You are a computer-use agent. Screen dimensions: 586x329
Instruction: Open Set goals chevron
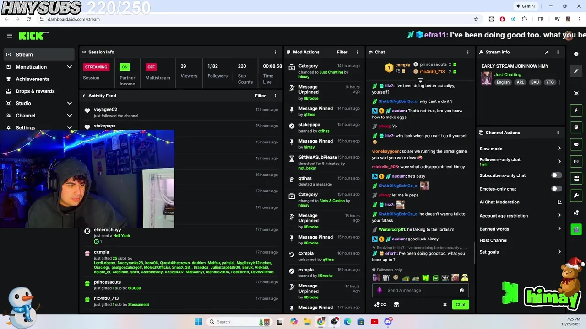point(559,252)
